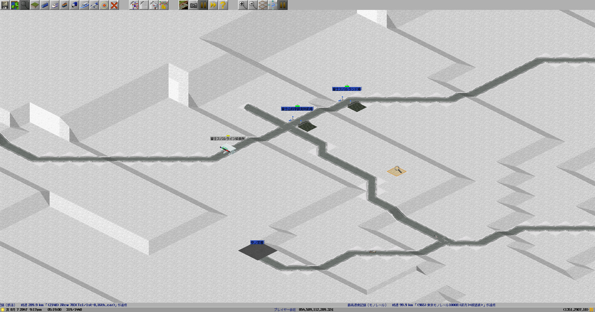Click the zoom out magnifier
Screen dimensions: 595x312
click(253, 5)
